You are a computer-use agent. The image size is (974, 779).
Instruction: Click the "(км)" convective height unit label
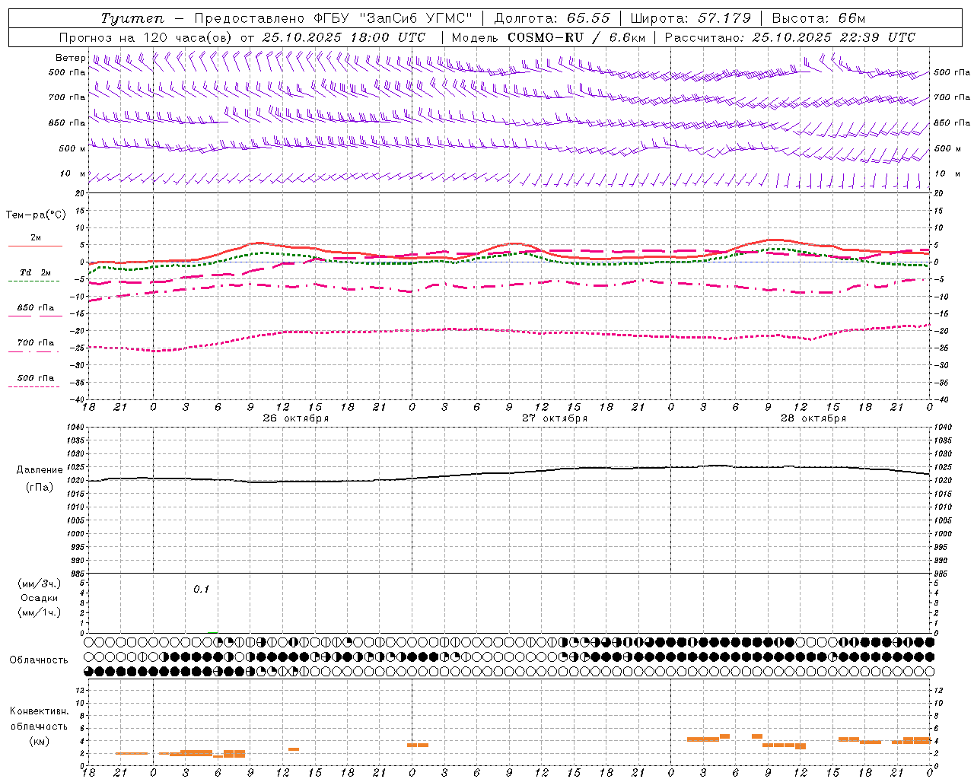(40, 740)
